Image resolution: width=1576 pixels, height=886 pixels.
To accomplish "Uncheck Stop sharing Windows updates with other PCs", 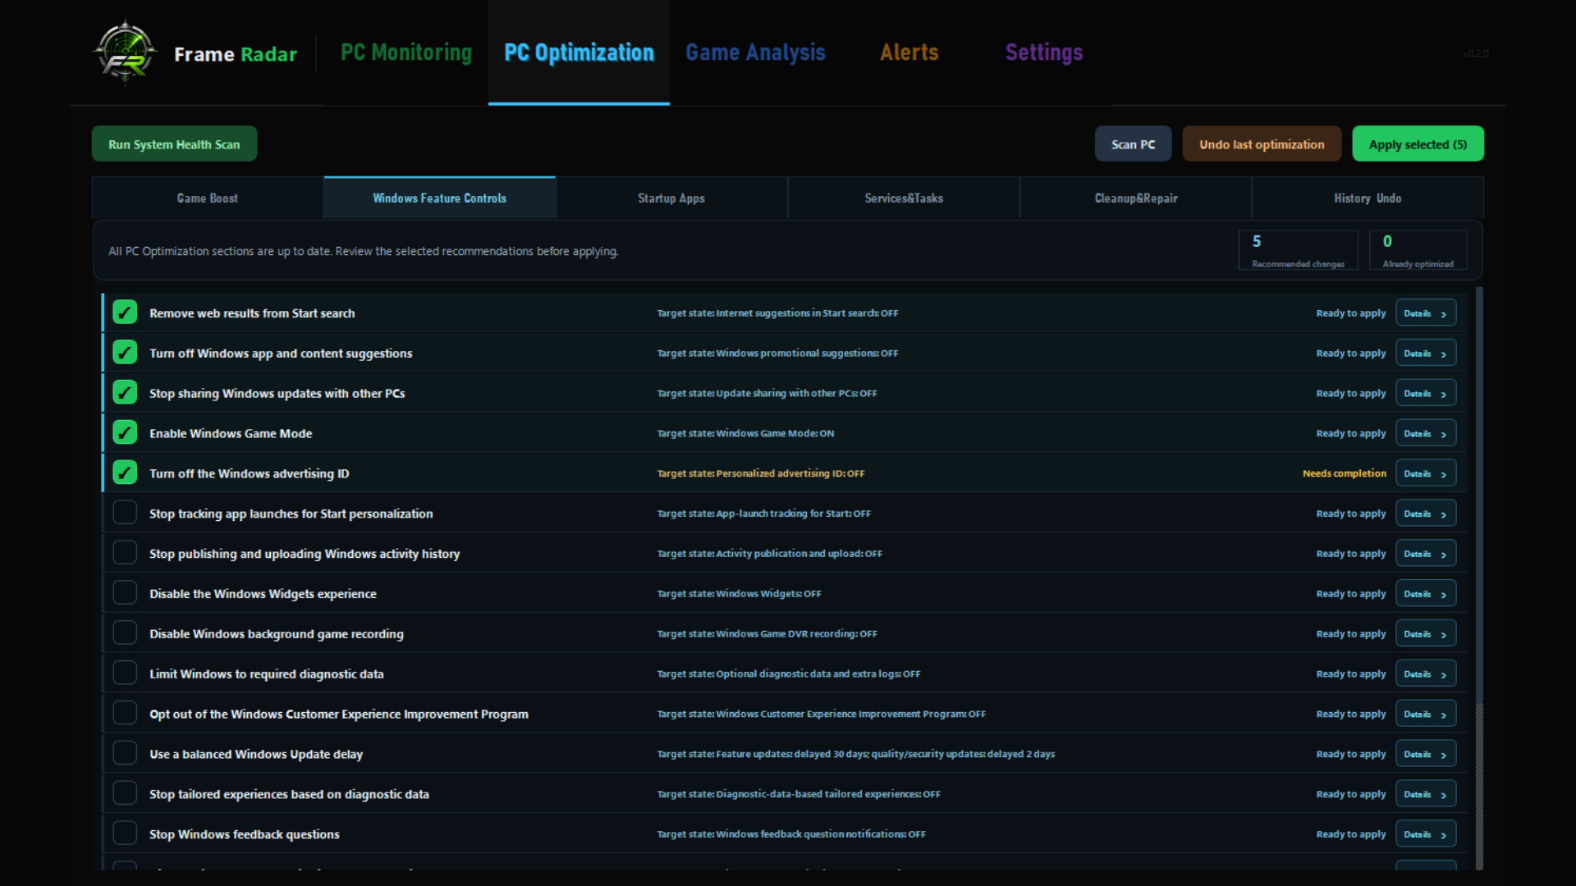I will click(125, 393).
